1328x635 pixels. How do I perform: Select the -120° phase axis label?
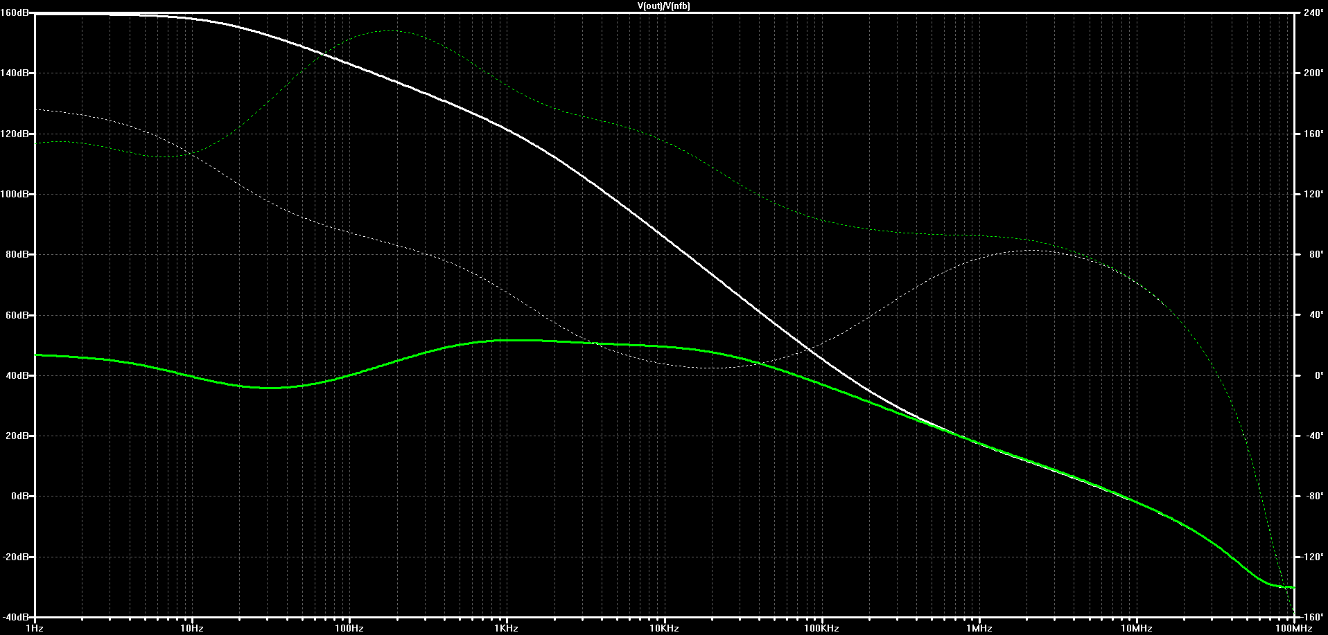(x=1313, y=557)
